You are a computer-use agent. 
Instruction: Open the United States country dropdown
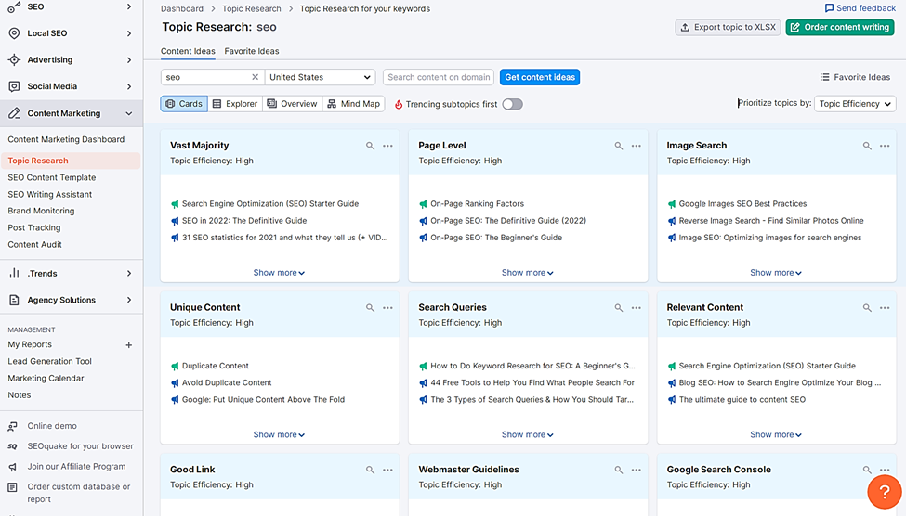[x=320, y=77]
